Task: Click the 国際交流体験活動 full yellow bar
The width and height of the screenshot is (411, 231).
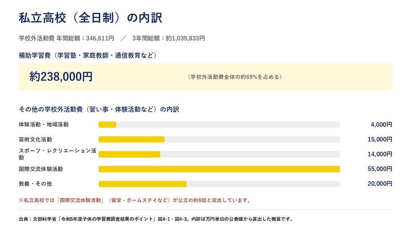Action: [219, 169]
